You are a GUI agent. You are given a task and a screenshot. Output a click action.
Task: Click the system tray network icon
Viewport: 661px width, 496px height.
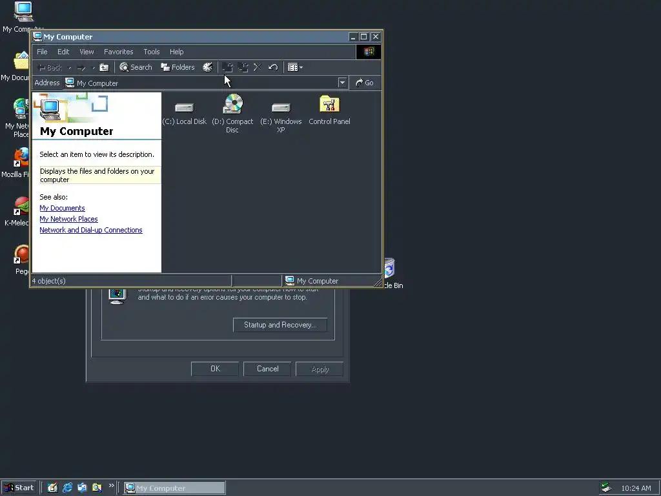pos(606,488)
